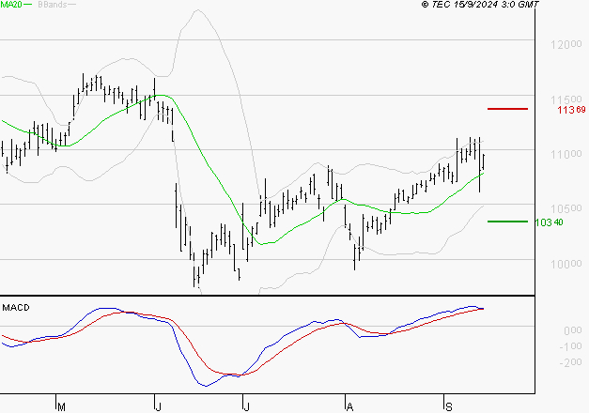Click the MACD -100 axis label
Image resolution: width=589 pixels, height=413 pixels.
tap(570, 346)
